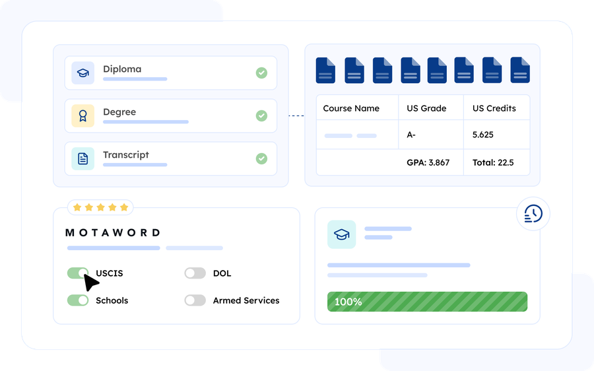Click the Degree ribbon award icon
The width and height of the screenshot is (594, 371).
tap(83, 116)
